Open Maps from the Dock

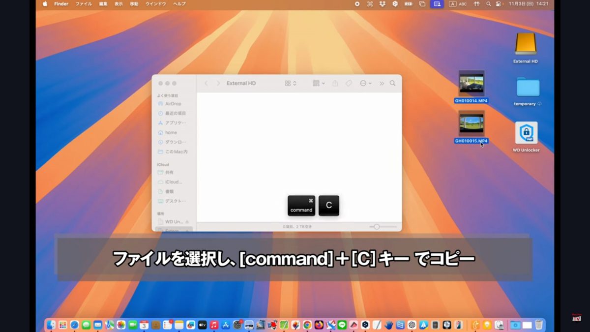click(109, 325)
